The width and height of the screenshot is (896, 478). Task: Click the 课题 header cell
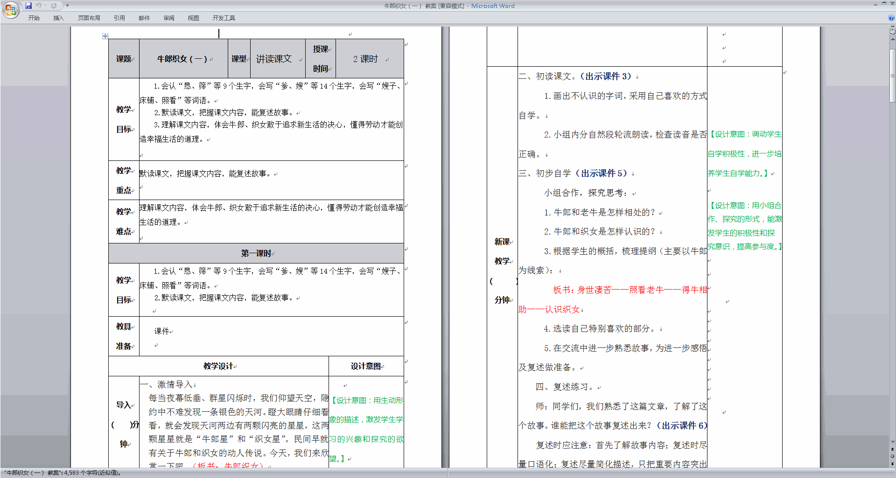[124, 59]
